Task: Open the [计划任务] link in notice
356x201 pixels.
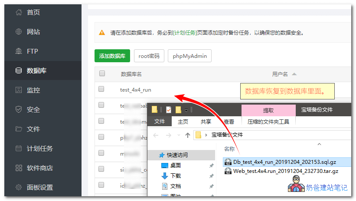Action: click(185, 33)
